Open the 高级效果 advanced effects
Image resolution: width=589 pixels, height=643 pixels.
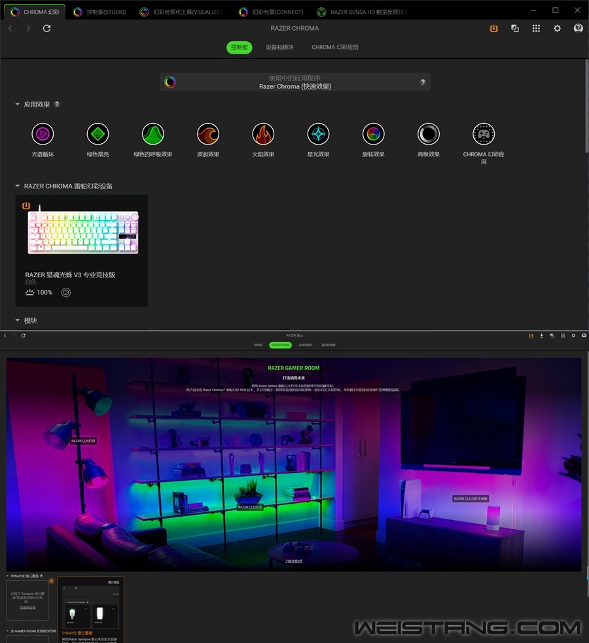coord(429,133)
